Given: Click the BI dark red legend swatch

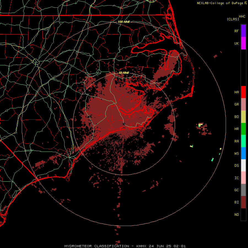Looking at the screenshot, I should [x=243, y=202].
